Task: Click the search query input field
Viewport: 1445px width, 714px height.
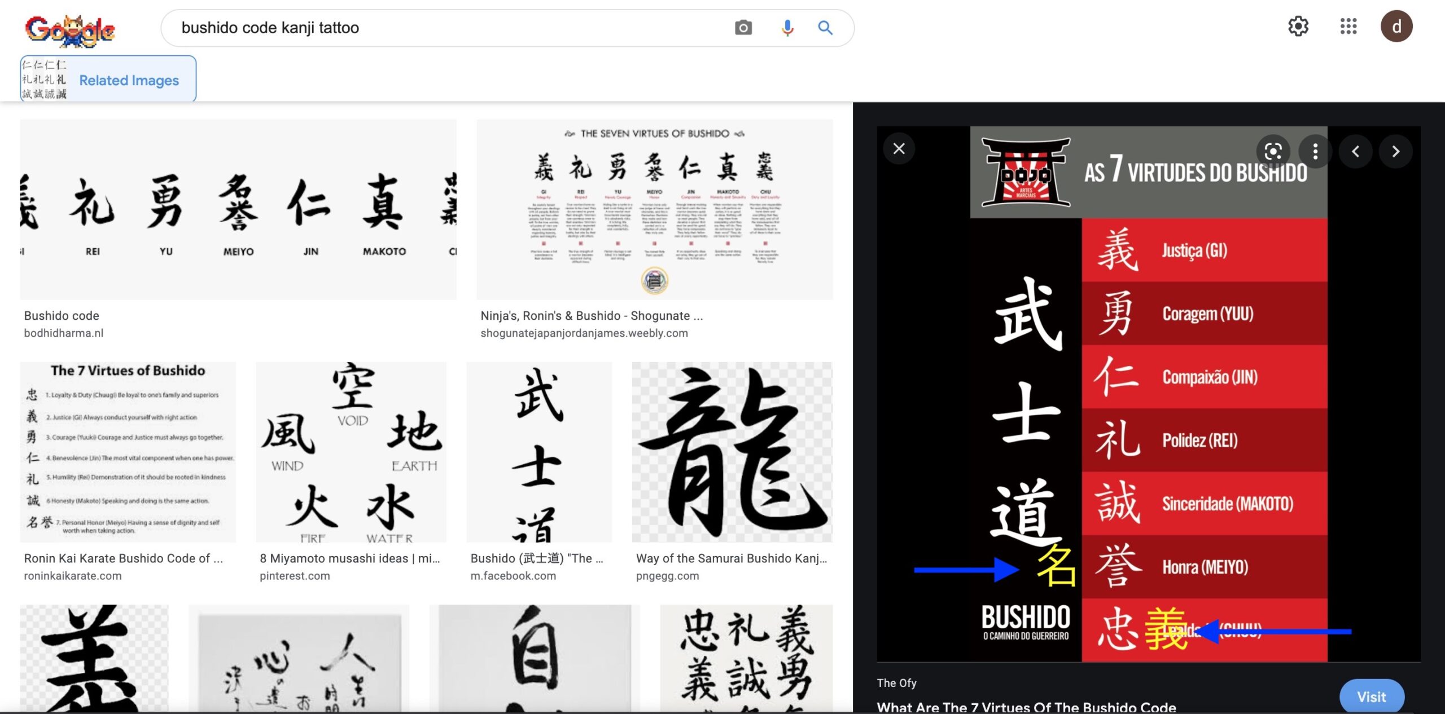Action: click(x=446, y=28)
